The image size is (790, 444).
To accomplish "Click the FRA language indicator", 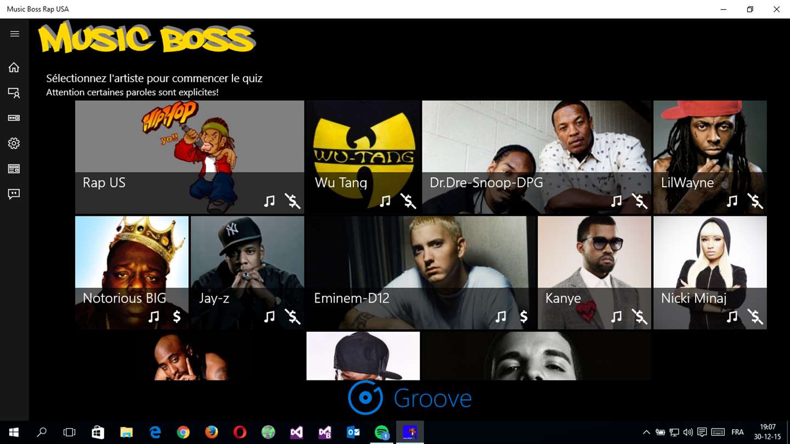I will (737, 432).
